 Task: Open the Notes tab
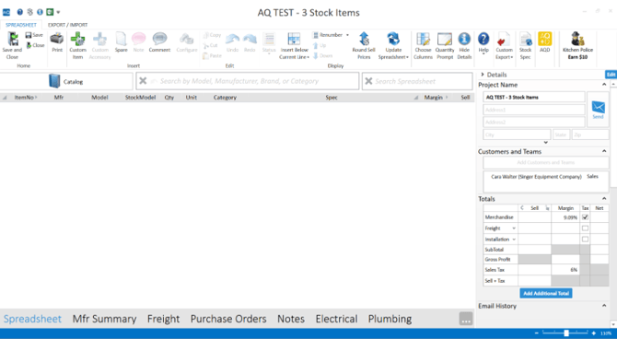point(291,319)
